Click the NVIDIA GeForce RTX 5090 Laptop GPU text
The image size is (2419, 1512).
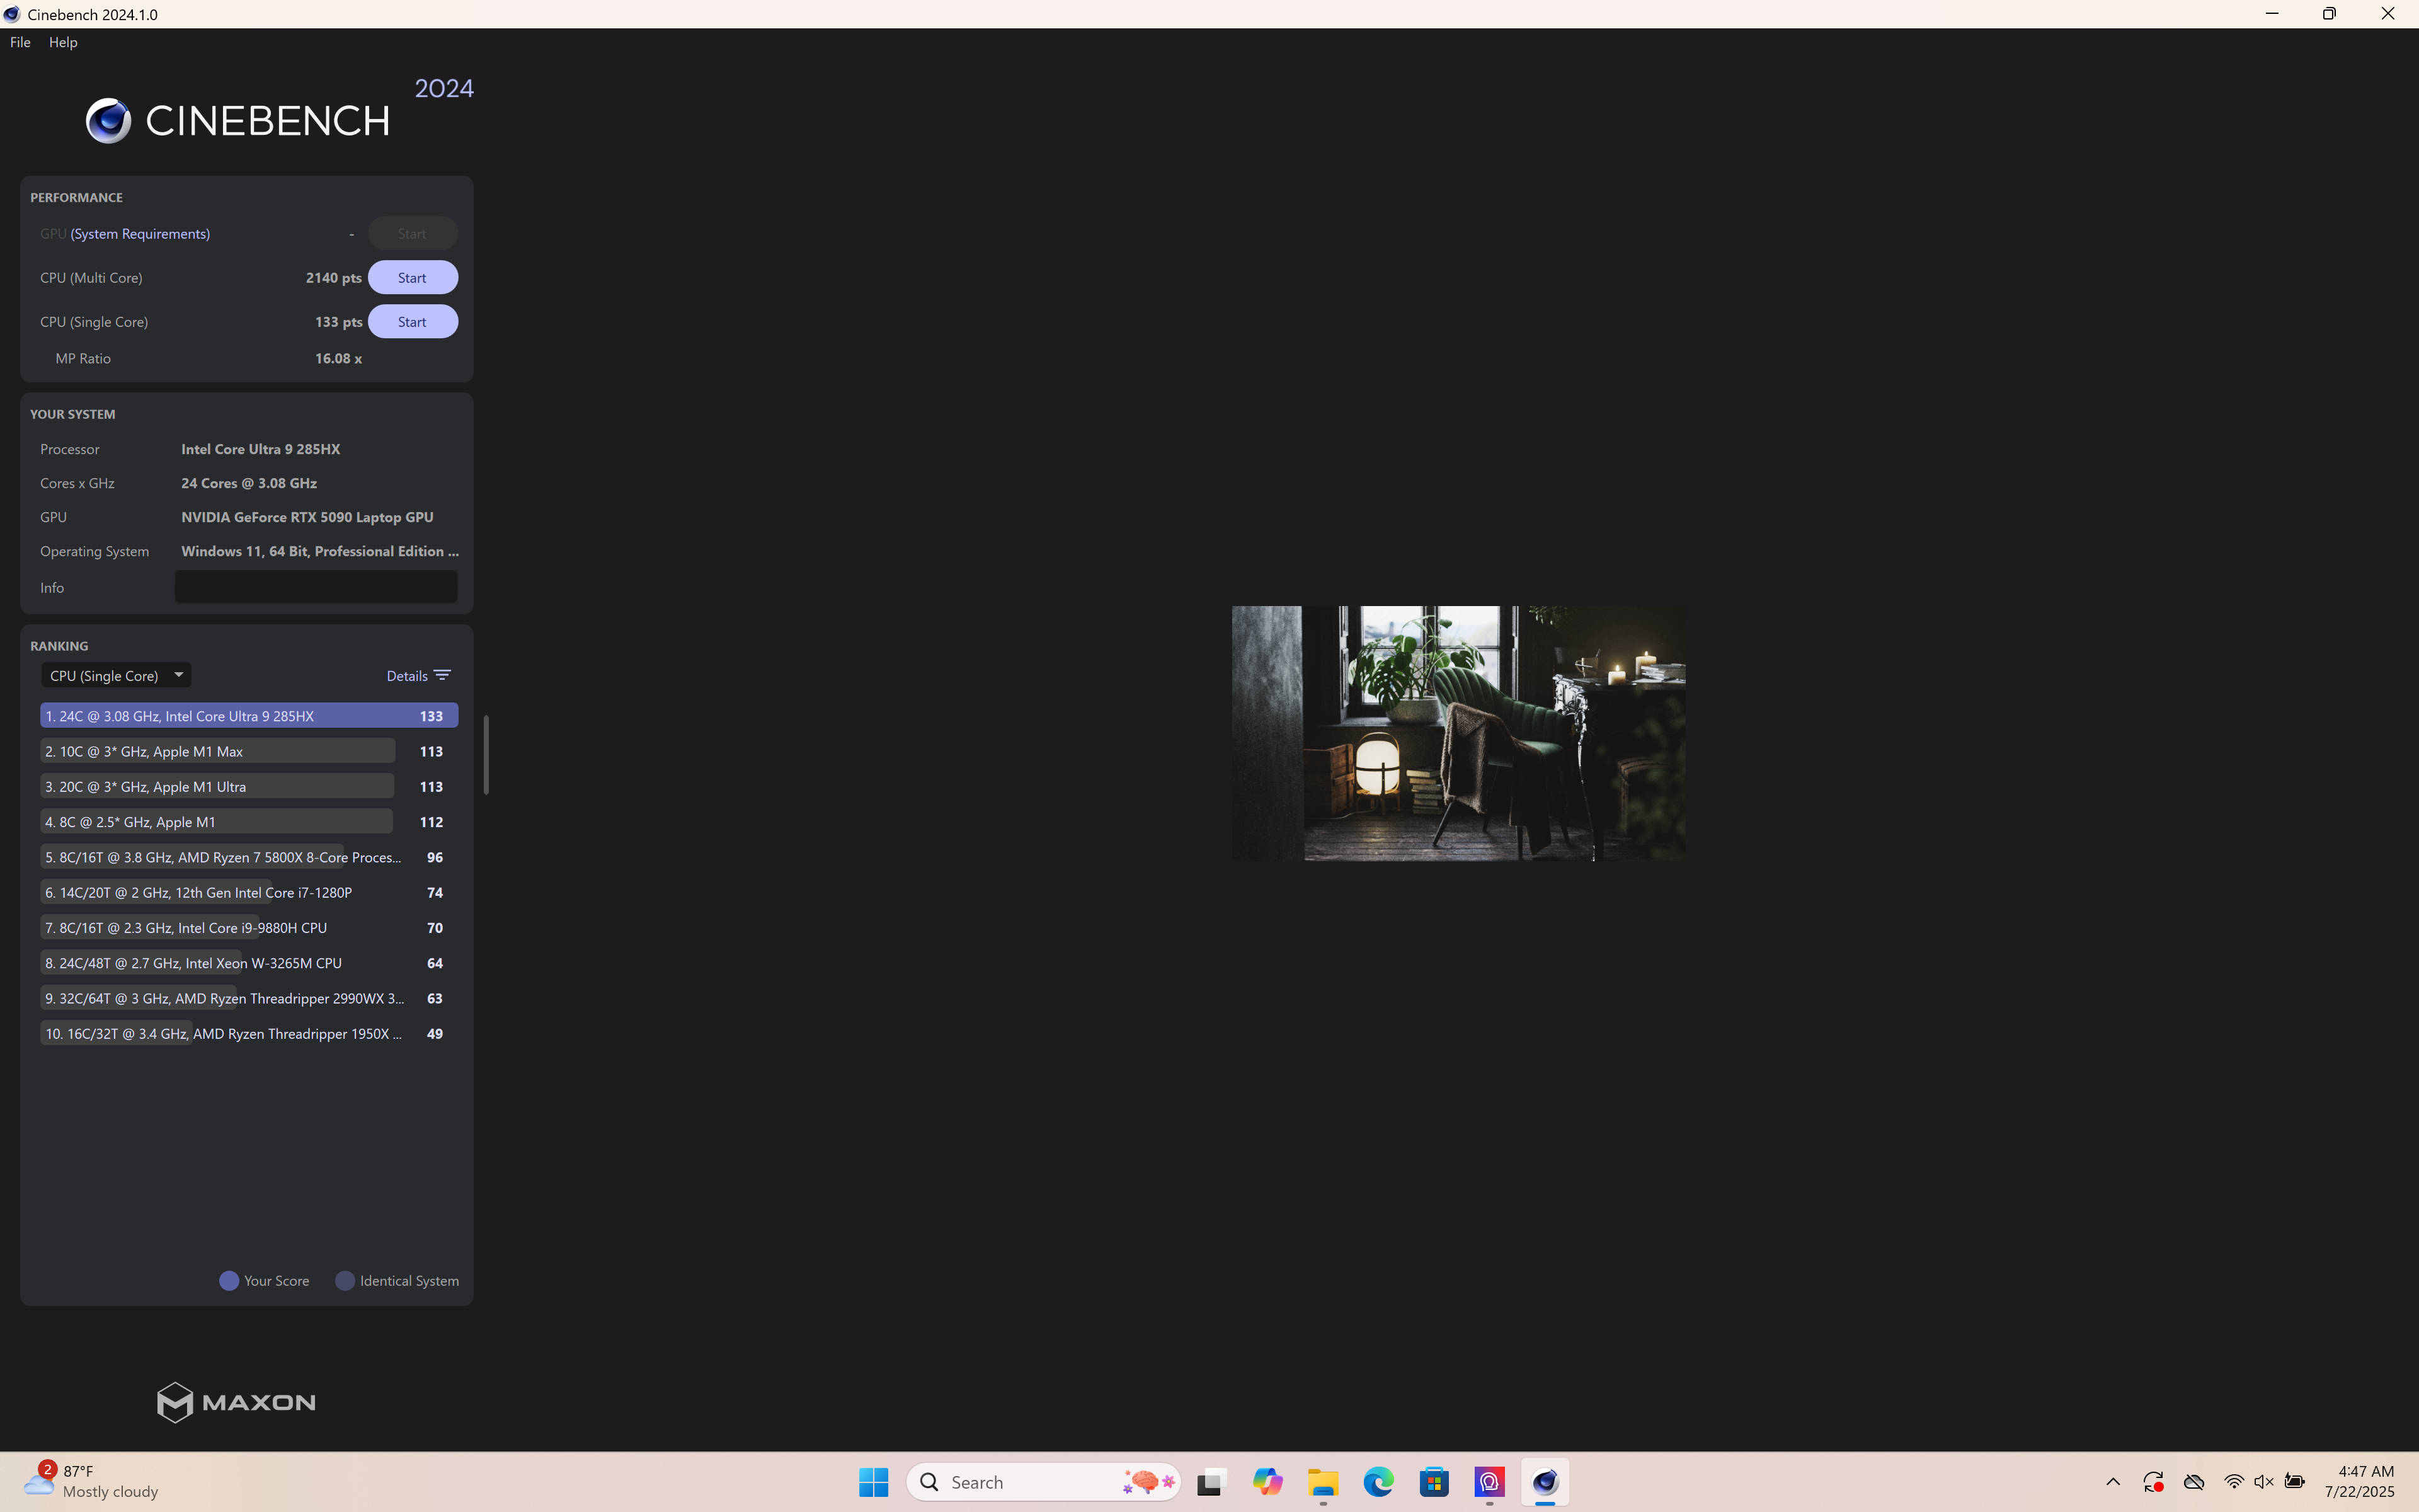tap(307, 517)
